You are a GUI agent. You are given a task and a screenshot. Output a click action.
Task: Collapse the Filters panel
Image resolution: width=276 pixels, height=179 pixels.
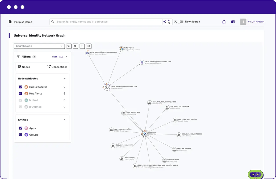(x=66, y=57)
